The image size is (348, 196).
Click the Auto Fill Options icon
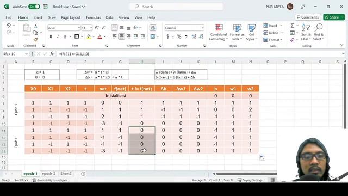coord(262,157)
